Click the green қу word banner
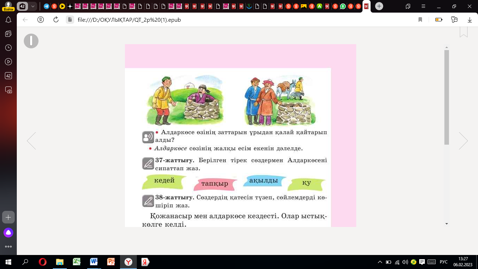Viewport: 478px width, 269px height. coord(307,184)
